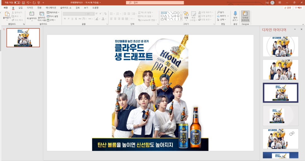Screen dimensions: 305x161
Task: Switch to the 삽입 (Insert) tab
Action: (x=21, y=8)
